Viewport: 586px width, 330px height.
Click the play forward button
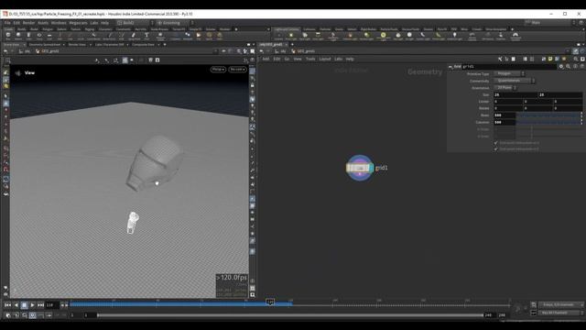[x=33, y=305]
